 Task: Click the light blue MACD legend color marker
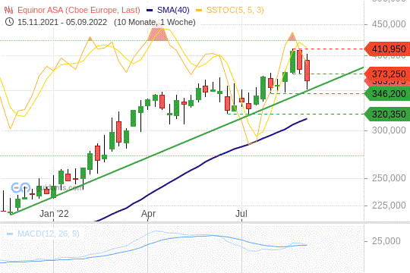pos(10,234)
